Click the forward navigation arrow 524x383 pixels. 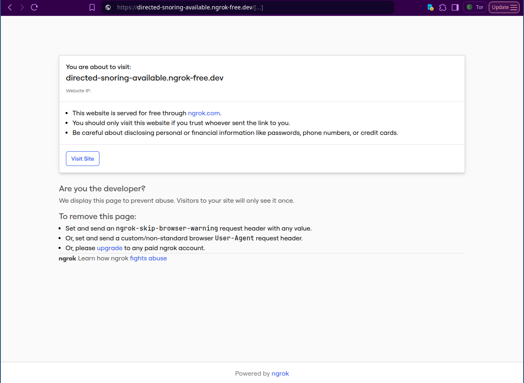pyautogui.click(x=22, y=7)
